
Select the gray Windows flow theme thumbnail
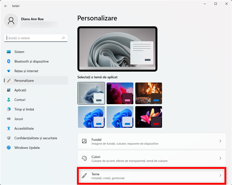point(91,93)
